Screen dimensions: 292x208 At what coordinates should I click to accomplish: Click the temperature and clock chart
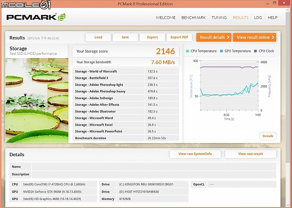tap(230, 85)
